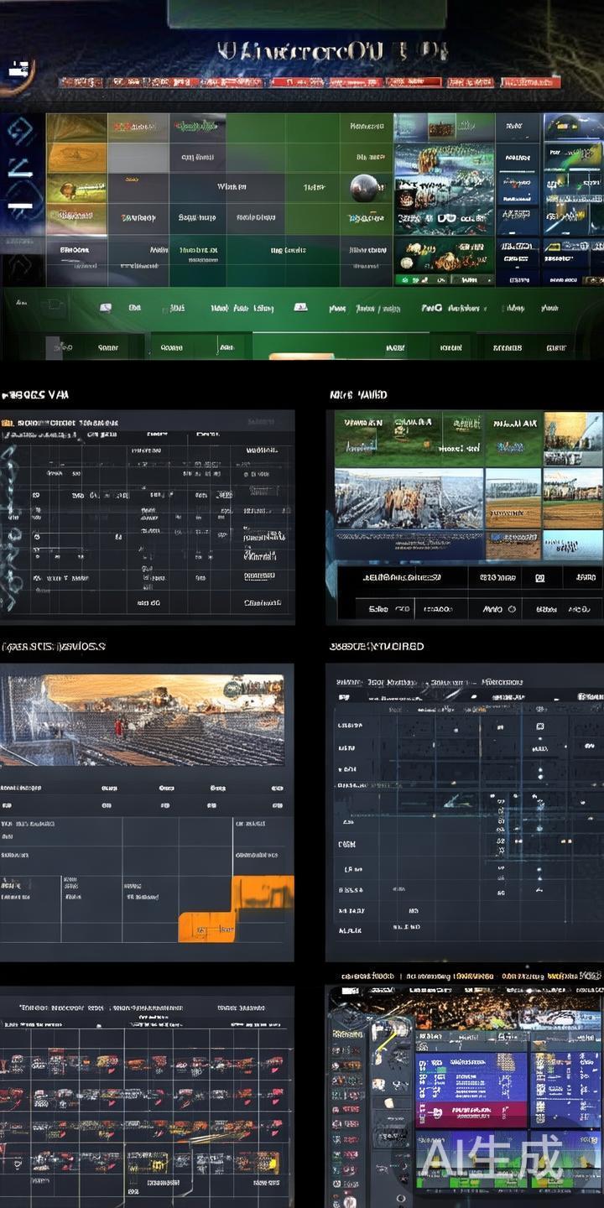
Task: Open the city skyline thumbnail in the media panel
Action: click(409, 498)
